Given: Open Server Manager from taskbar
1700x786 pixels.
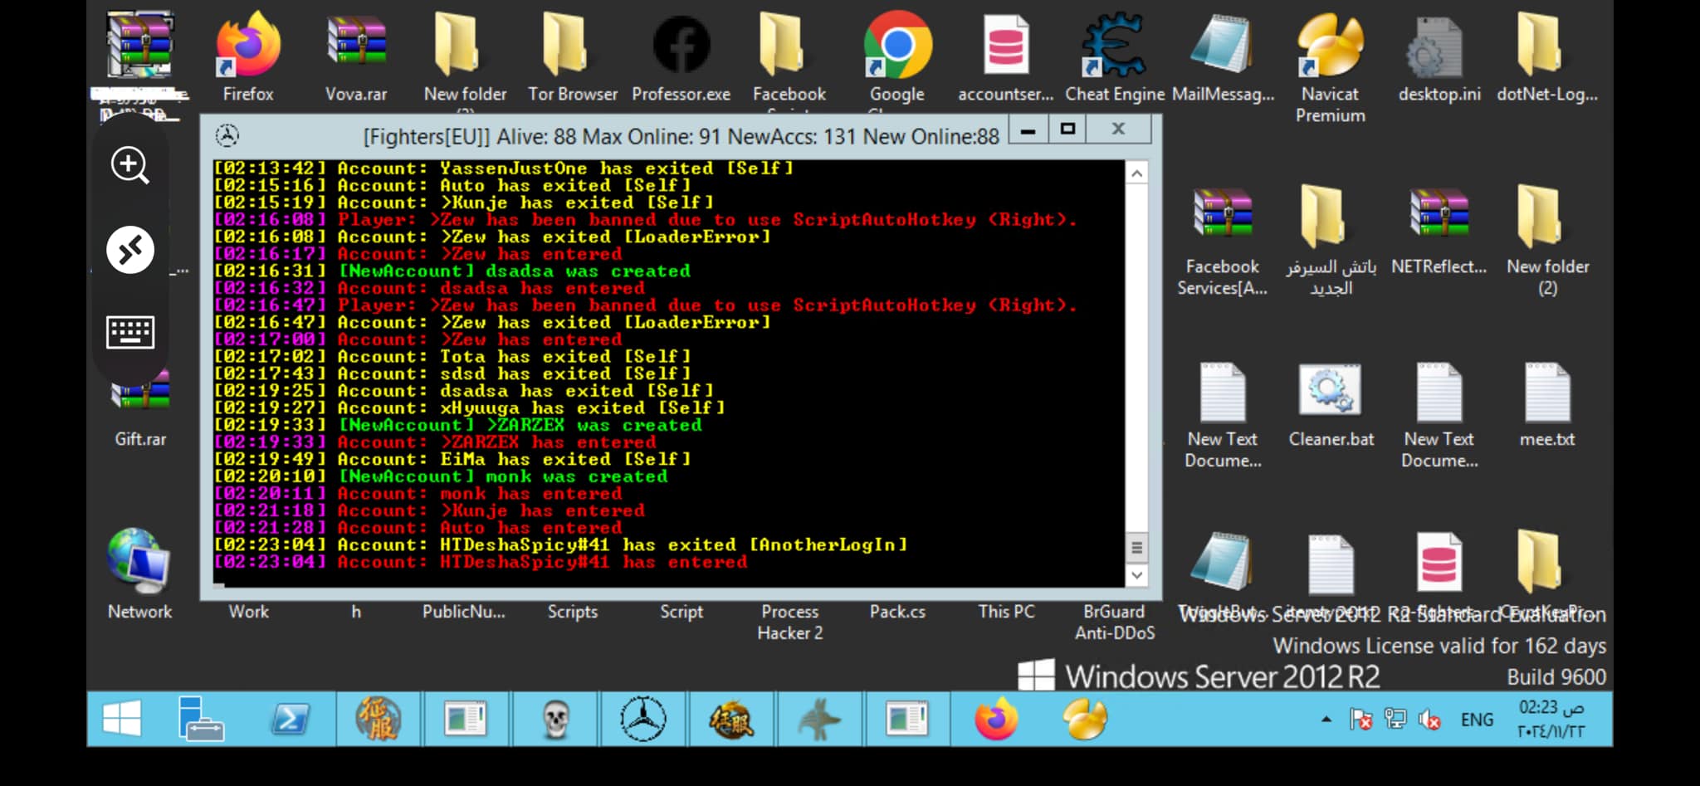Looking at the screenshot, I should (201, 719).
